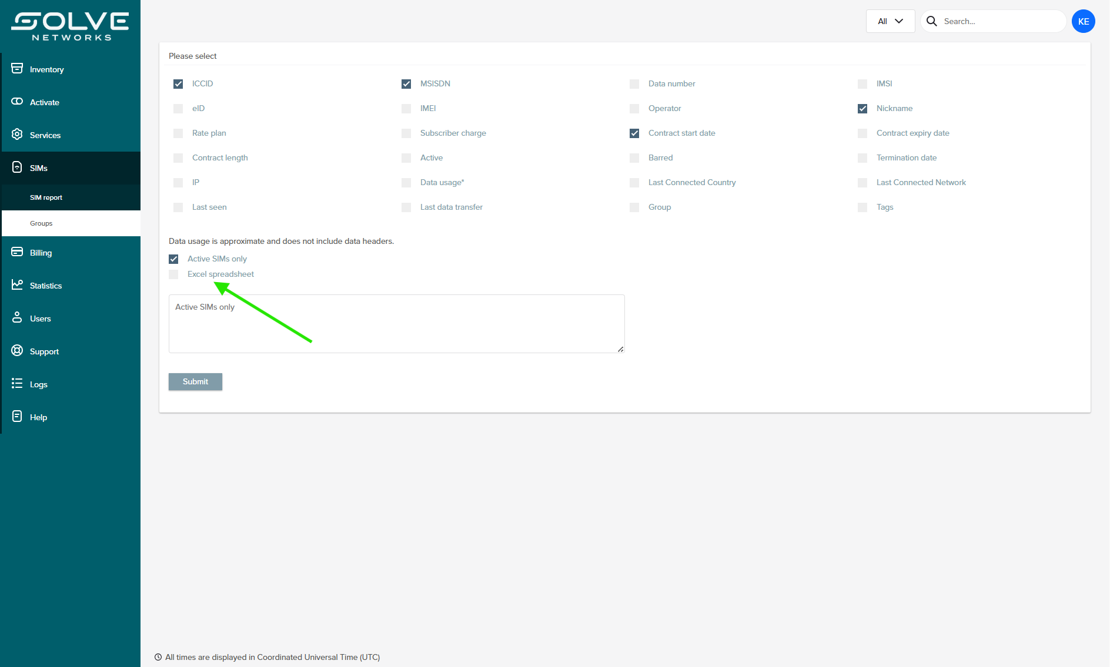Image resolution: width=1110 pixels, height=667 pixels.
Task: Click the Services gear icon
Action: tap(17, 135)
